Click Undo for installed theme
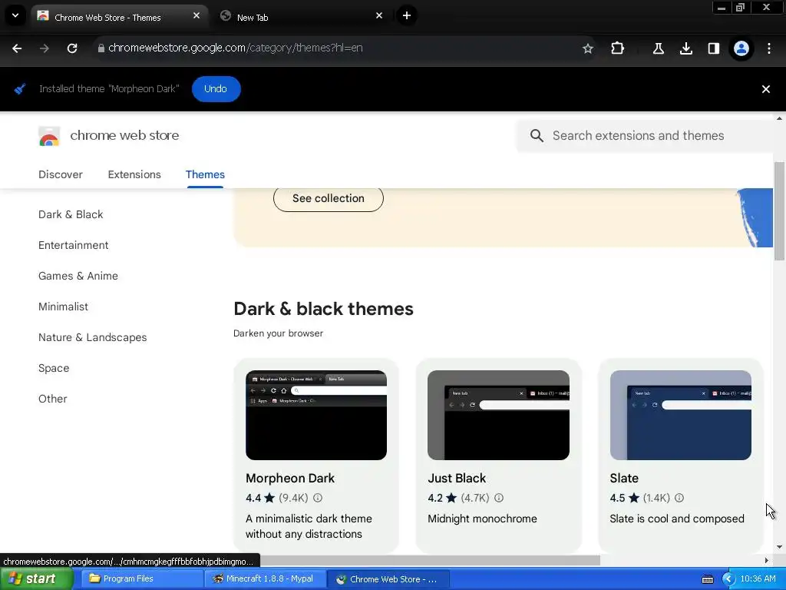Viewport: 786px width, 590px height. coord(216,89)
